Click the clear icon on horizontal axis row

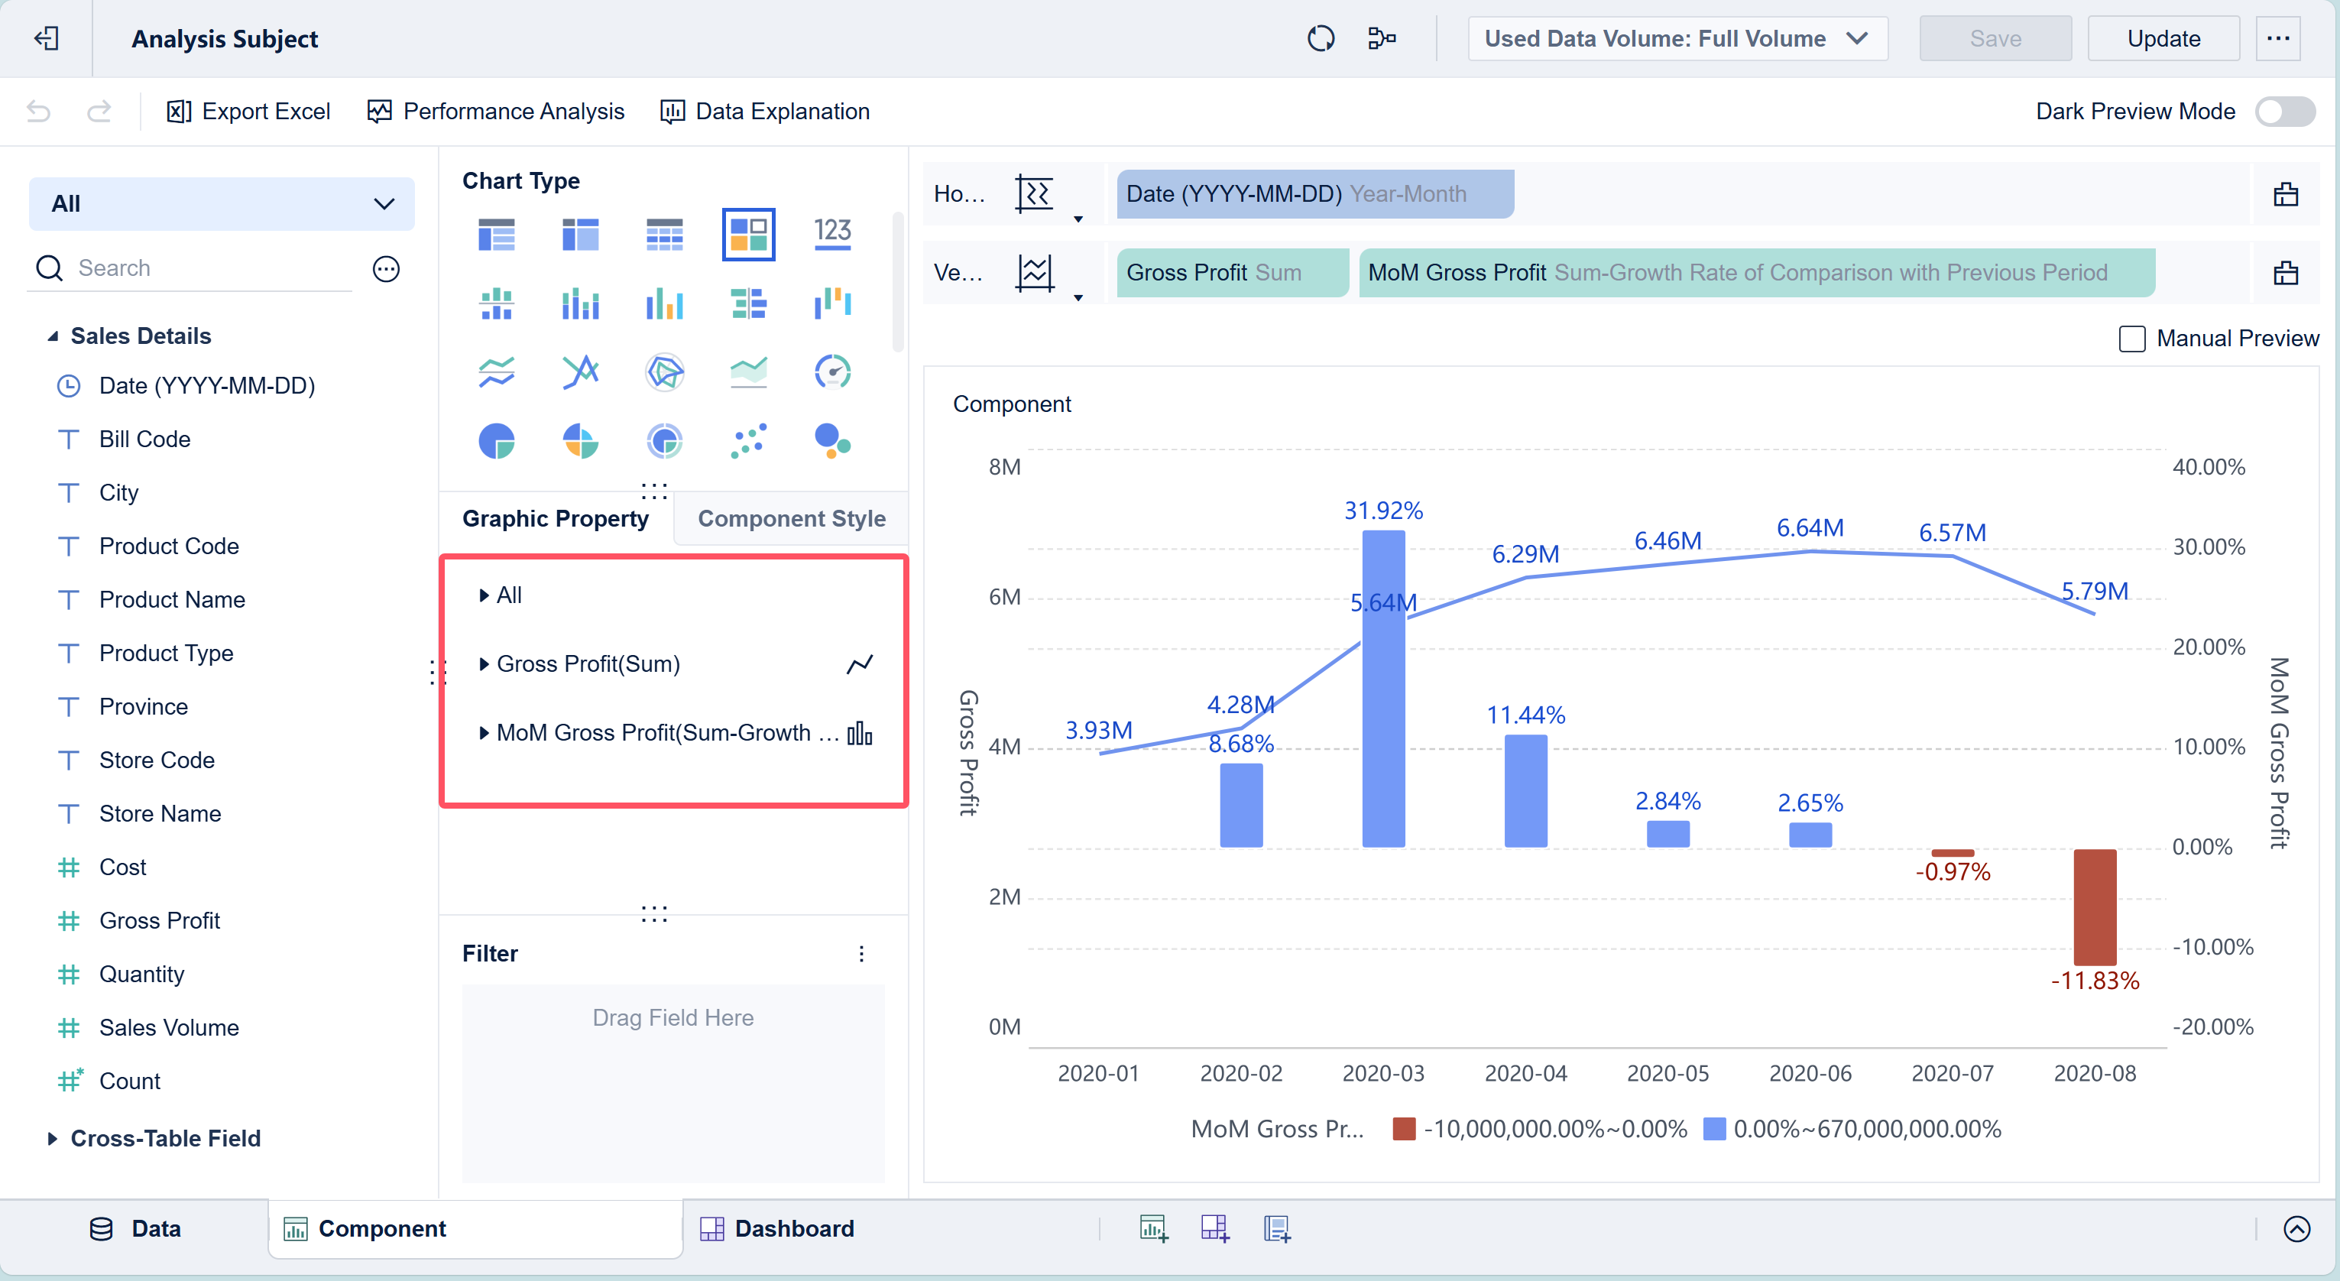click(x=2286, y=194)
